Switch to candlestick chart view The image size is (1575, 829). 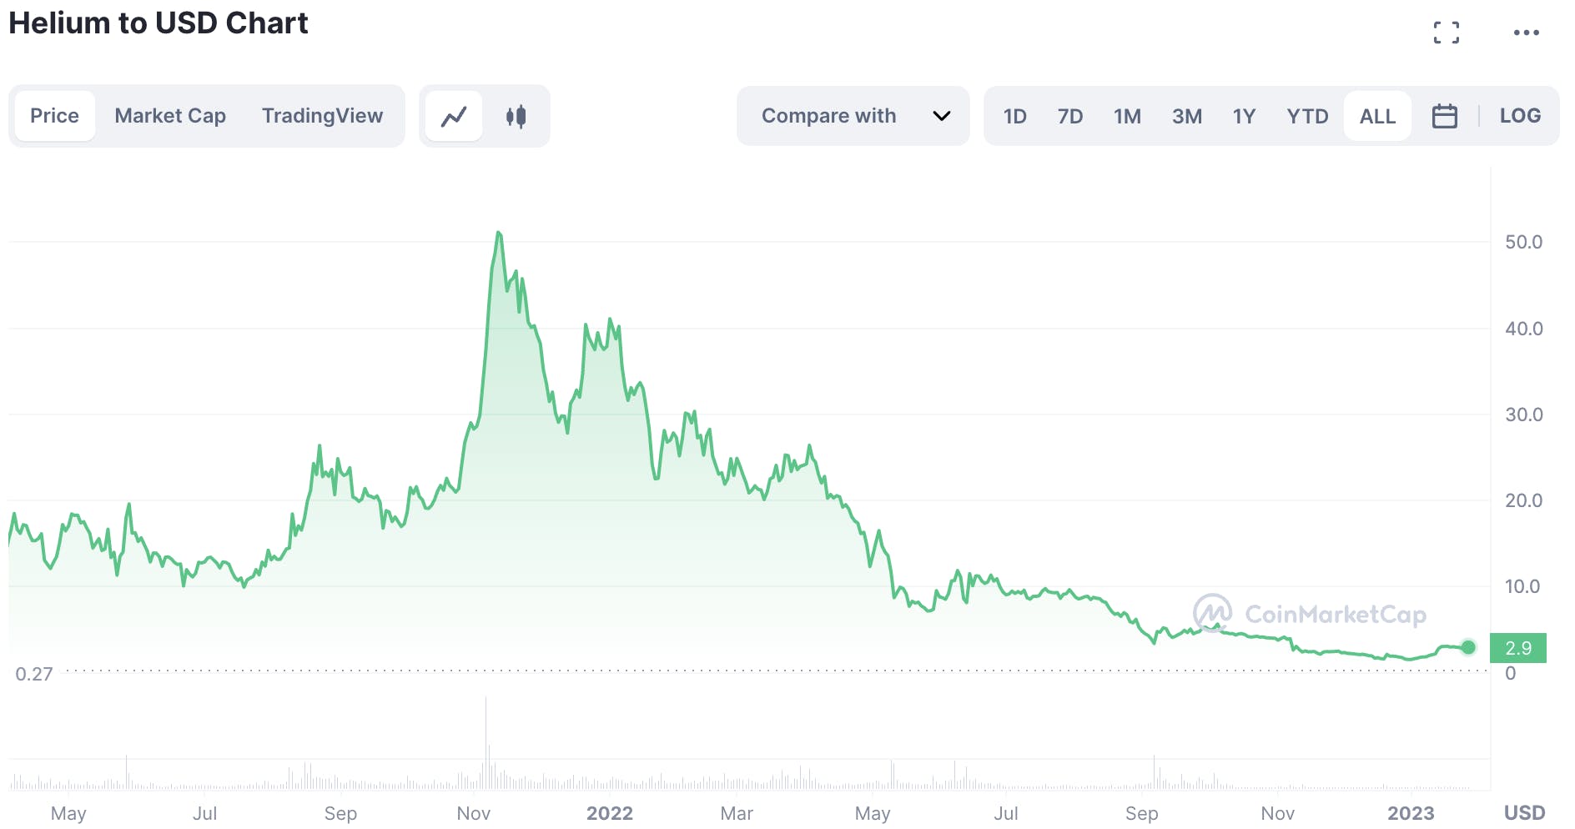516,116
